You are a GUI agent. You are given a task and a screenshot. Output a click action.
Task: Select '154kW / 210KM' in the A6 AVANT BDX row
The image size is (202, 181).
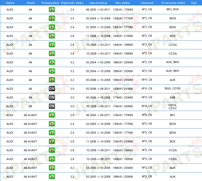123,141
